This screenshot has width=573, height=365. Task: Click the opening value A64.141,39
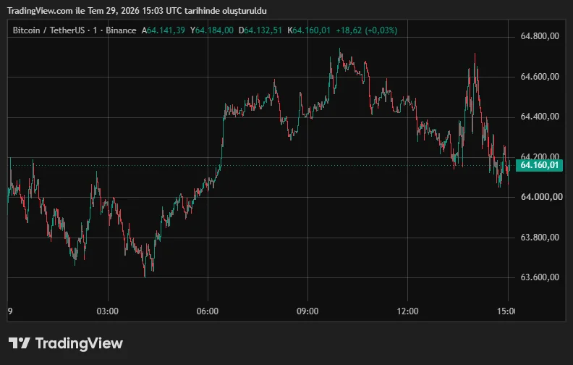[164, 30]
